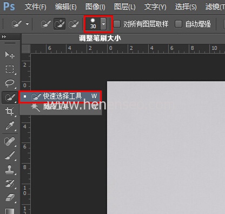225x214 pixels.
Task: Open the brush size picker dropdown arrow
Action: 103,24
